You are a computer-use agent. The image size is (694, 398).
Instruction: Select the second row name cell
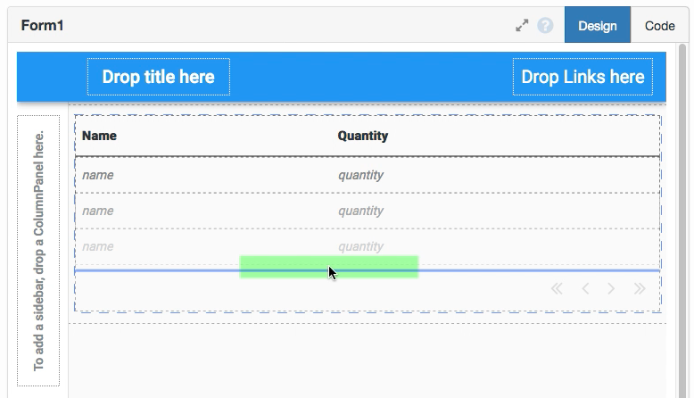click(98, 211)
